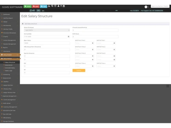Click the red message counter badge
171x128 pixels.
(36, 6)
